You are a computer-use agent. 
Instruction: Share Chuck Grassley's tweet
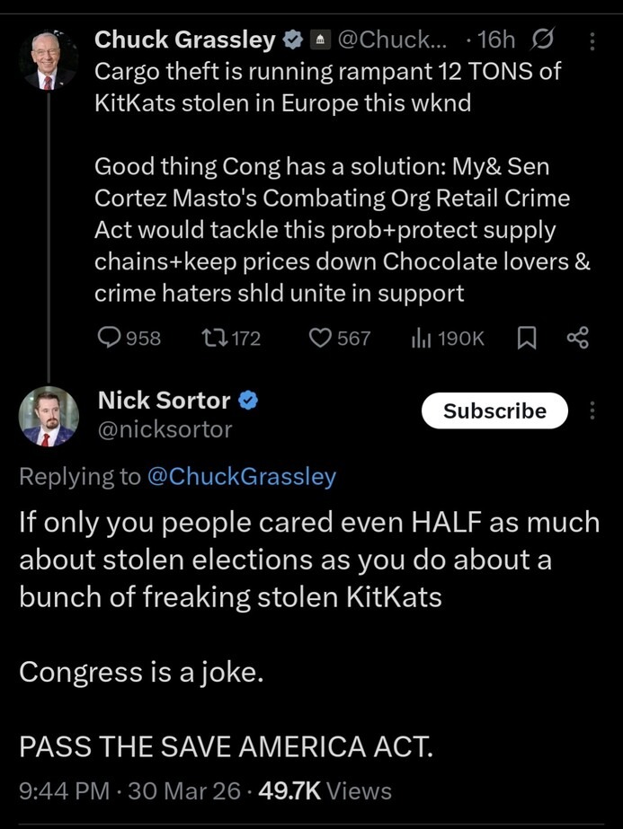(576, 338)
